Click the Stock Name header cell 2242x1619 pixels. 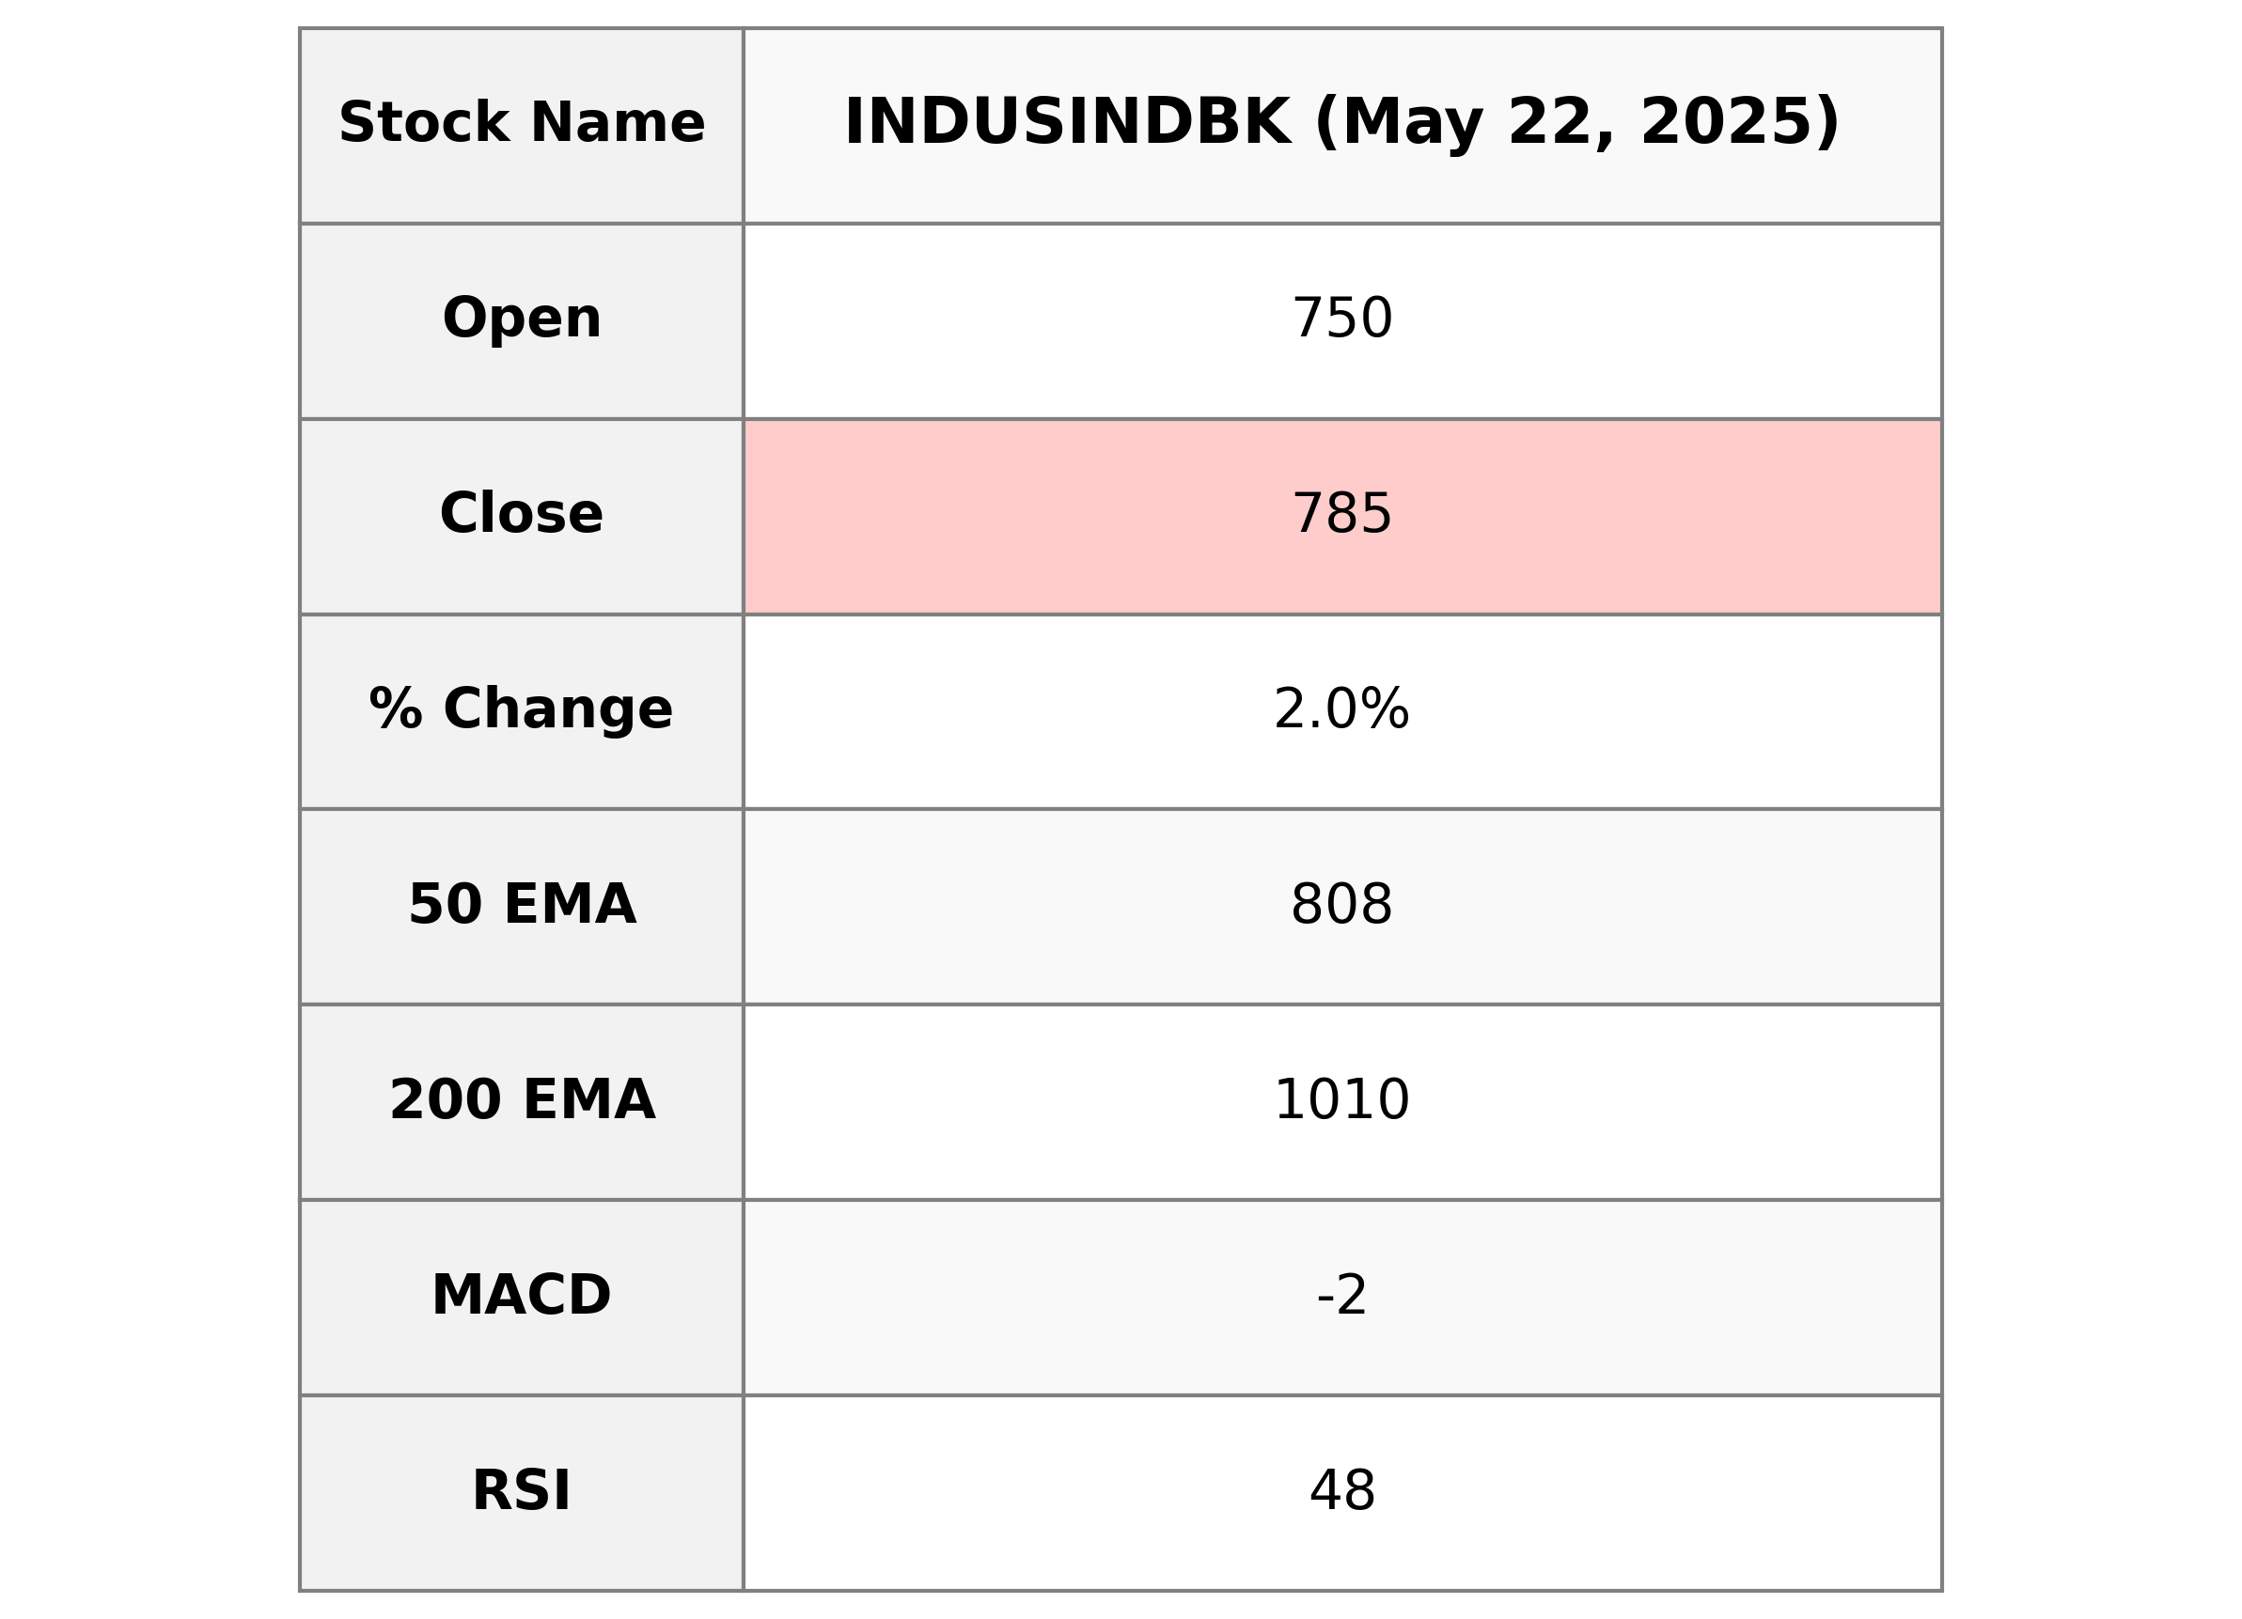click(x=521, y=125)
